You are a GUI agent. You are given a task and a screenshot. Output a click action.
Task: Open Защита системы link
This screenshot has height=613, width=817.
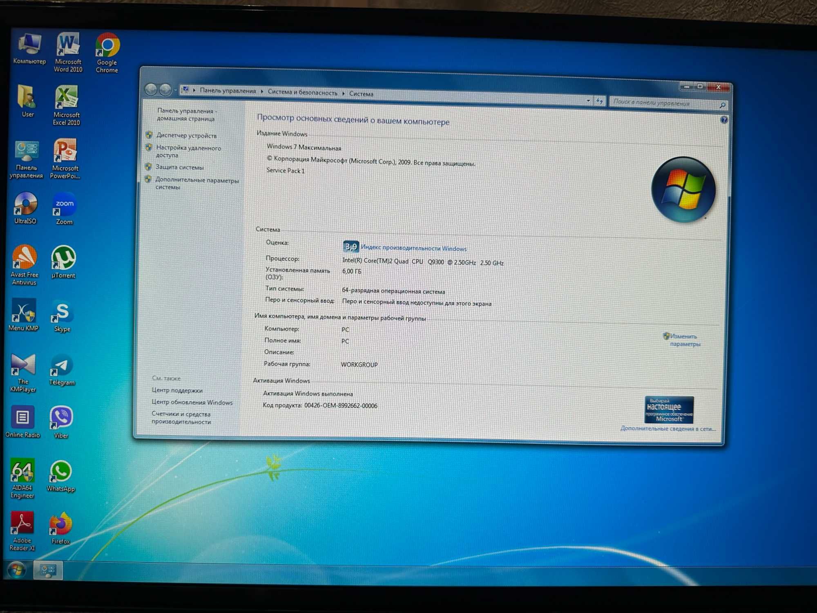[179, 167]
